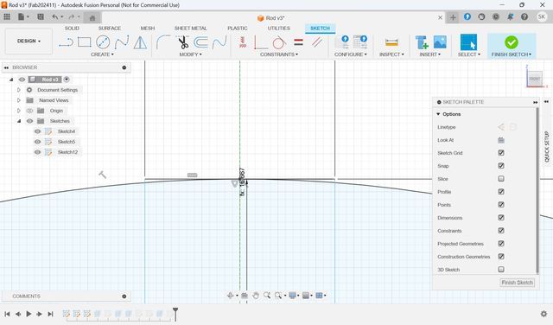
Task: Click the Finish Sketch palette button
Action: tap(517, 283)
